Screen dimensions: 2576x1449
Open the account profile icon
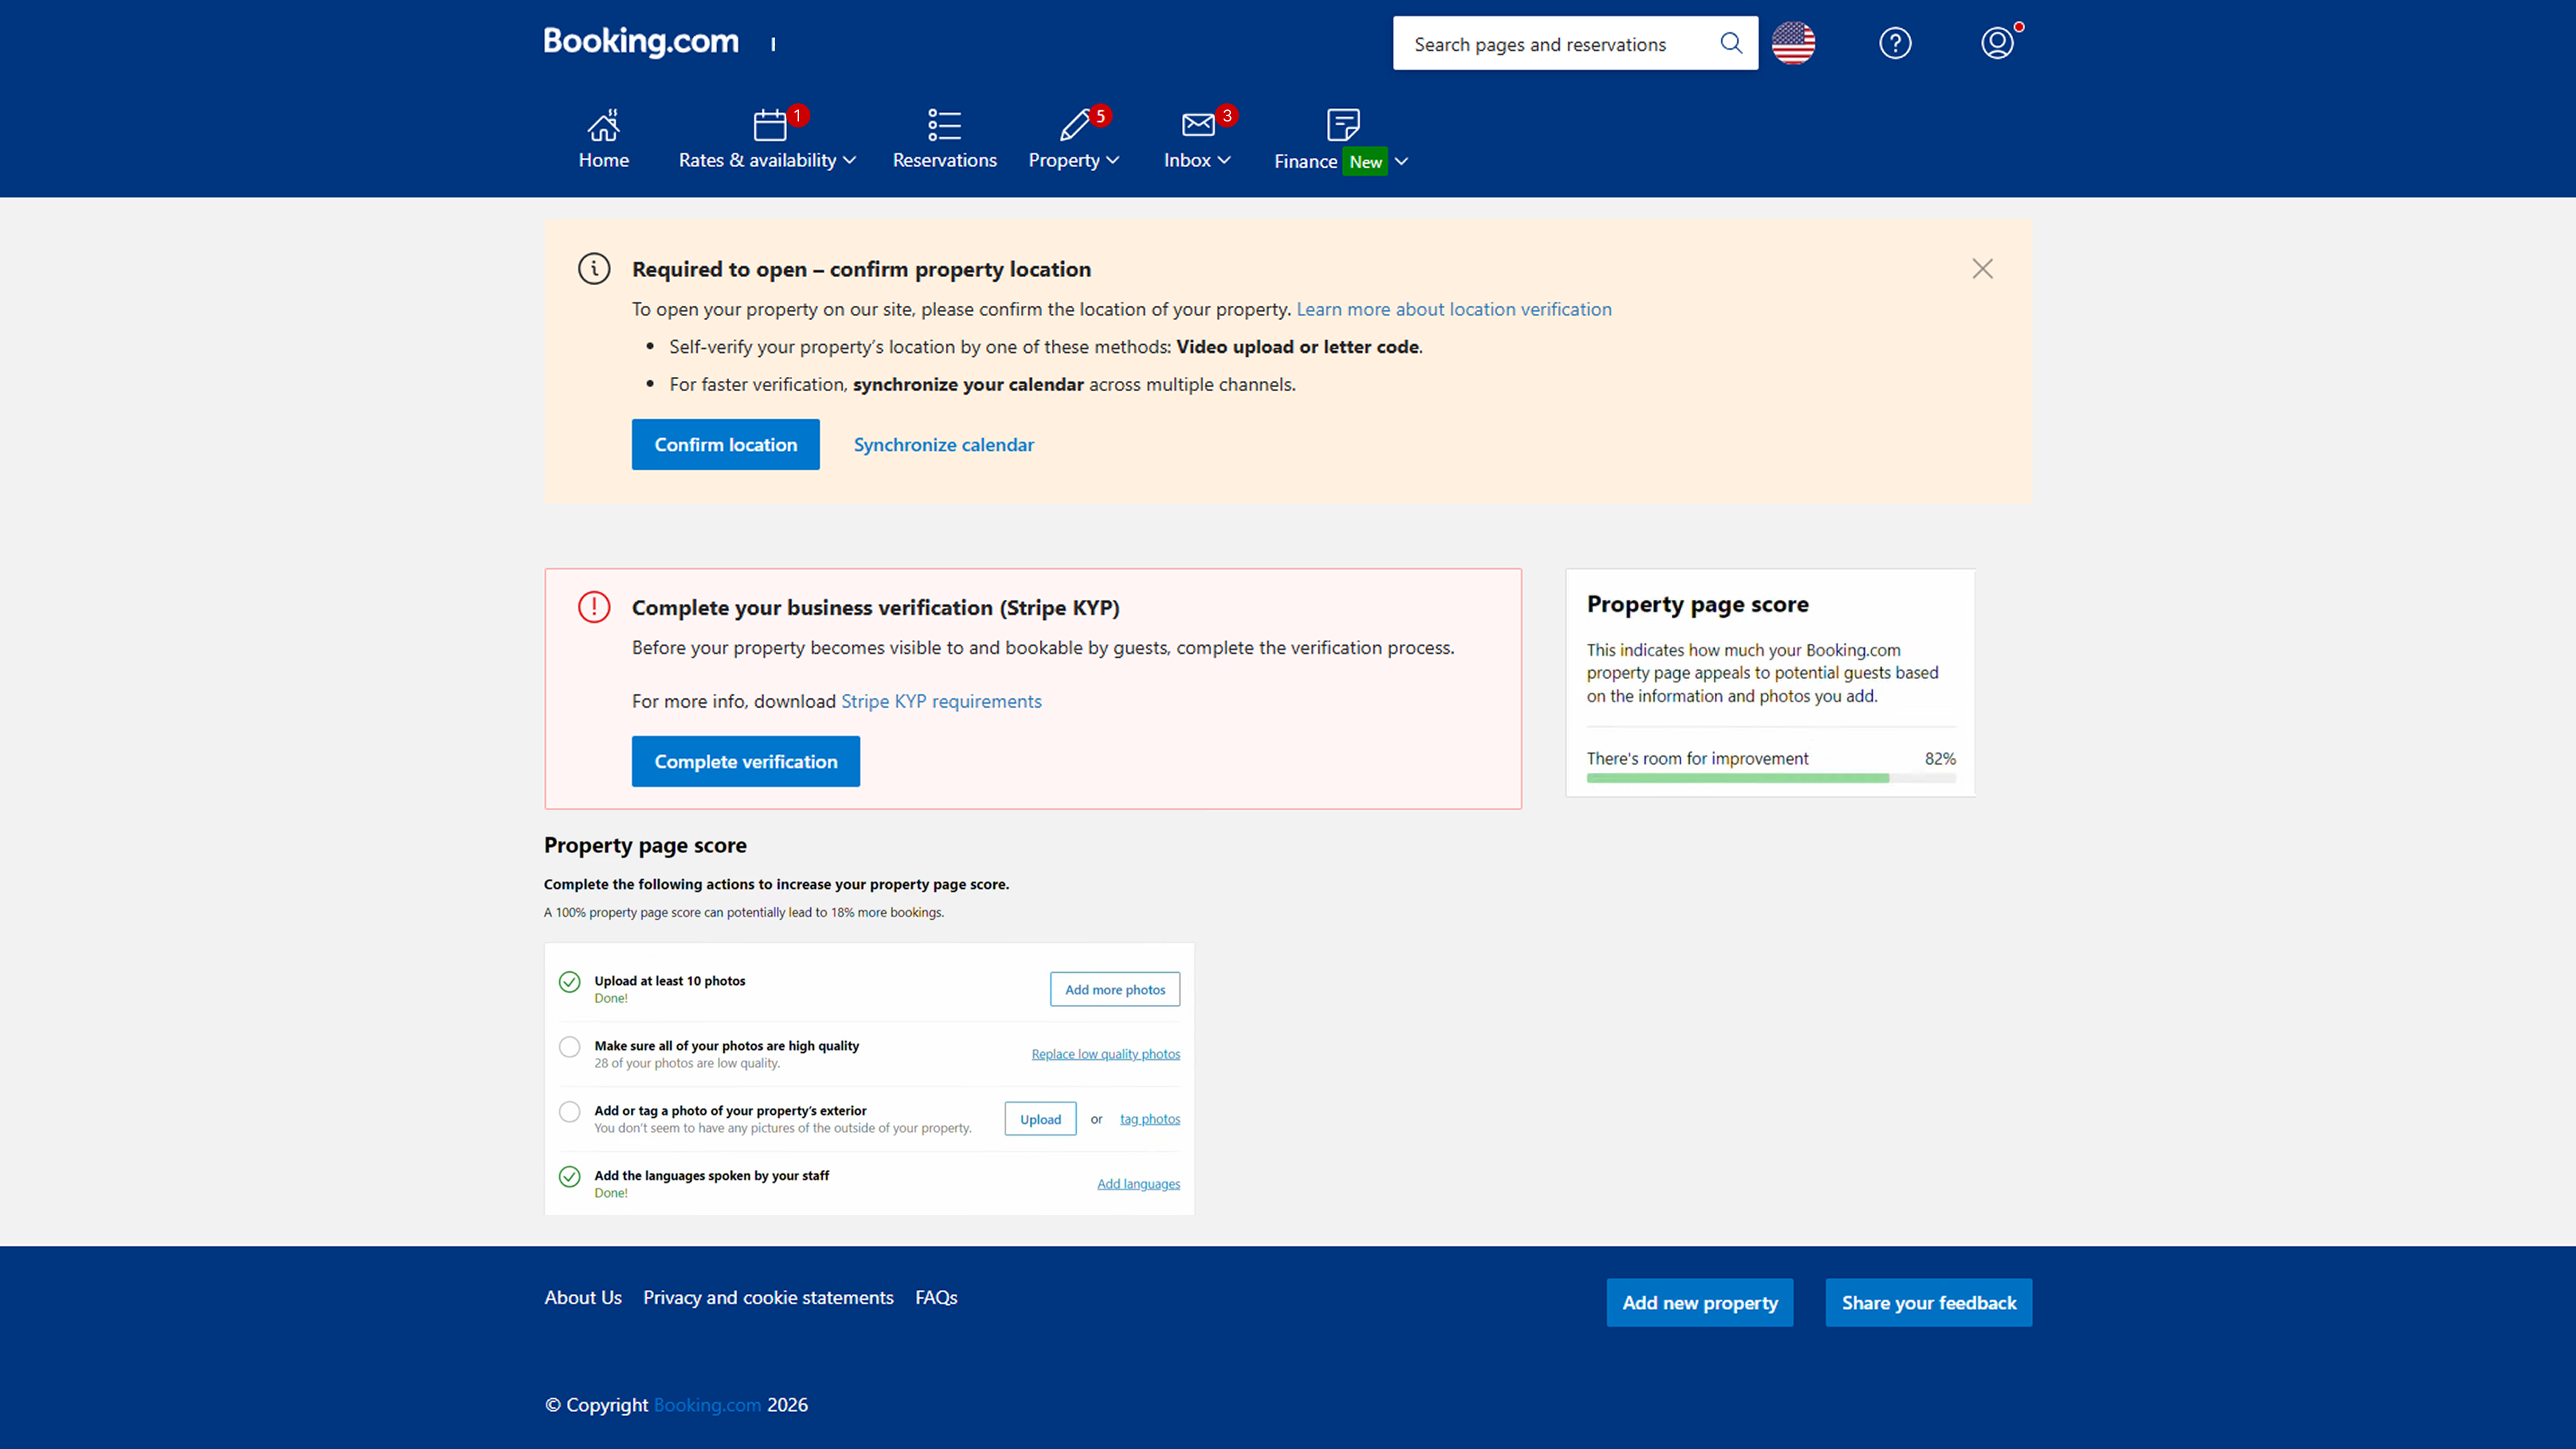[1997, 43]
